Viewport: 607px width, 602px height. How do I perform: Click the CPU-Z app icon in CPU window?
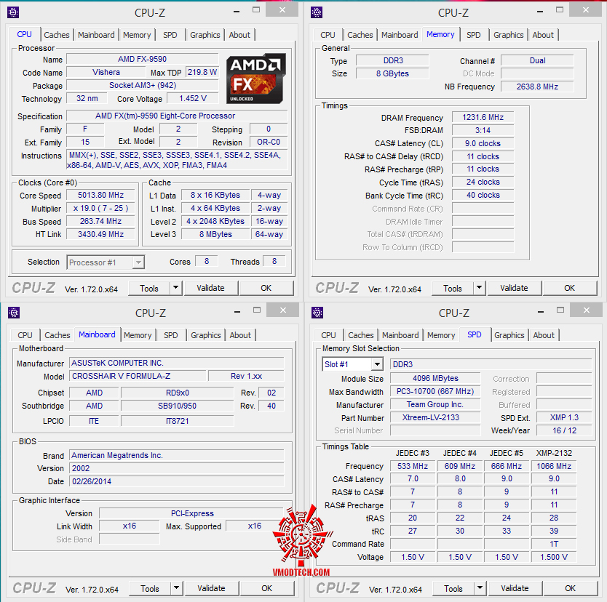pyautogui.click(x=13, y=12)
